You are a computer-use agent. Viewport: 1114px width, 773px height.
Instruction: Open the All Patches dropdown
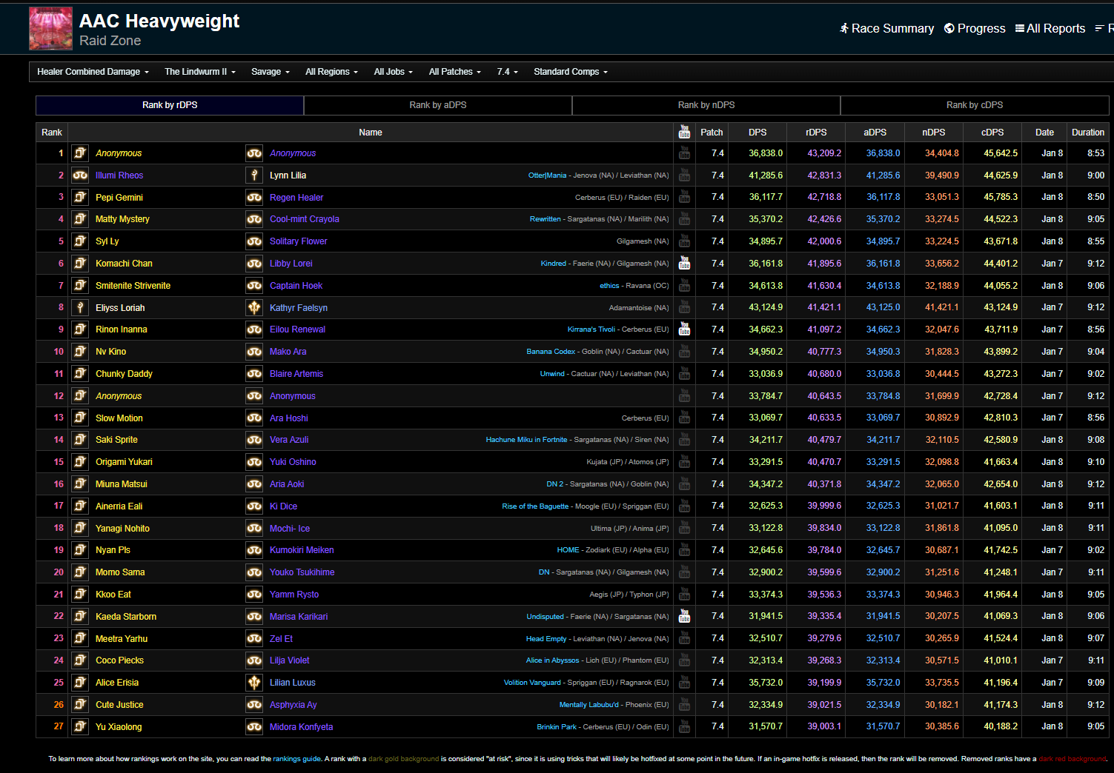(x=455, y=72)
